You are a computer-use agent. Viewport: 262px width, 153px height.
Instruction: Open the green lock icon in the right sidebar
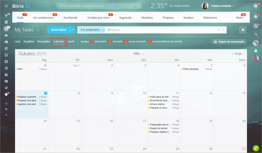point(255,51)
